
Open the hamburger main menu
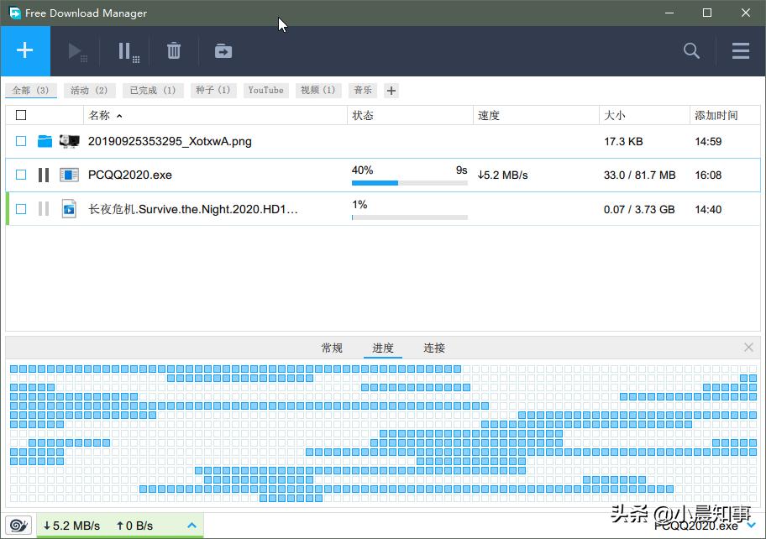[x=741, y=50]
